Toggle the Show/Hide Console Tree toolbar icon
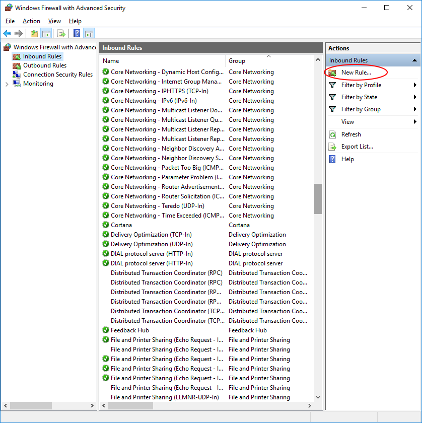This screenshot has width=422, height=423. pos(46,34)
